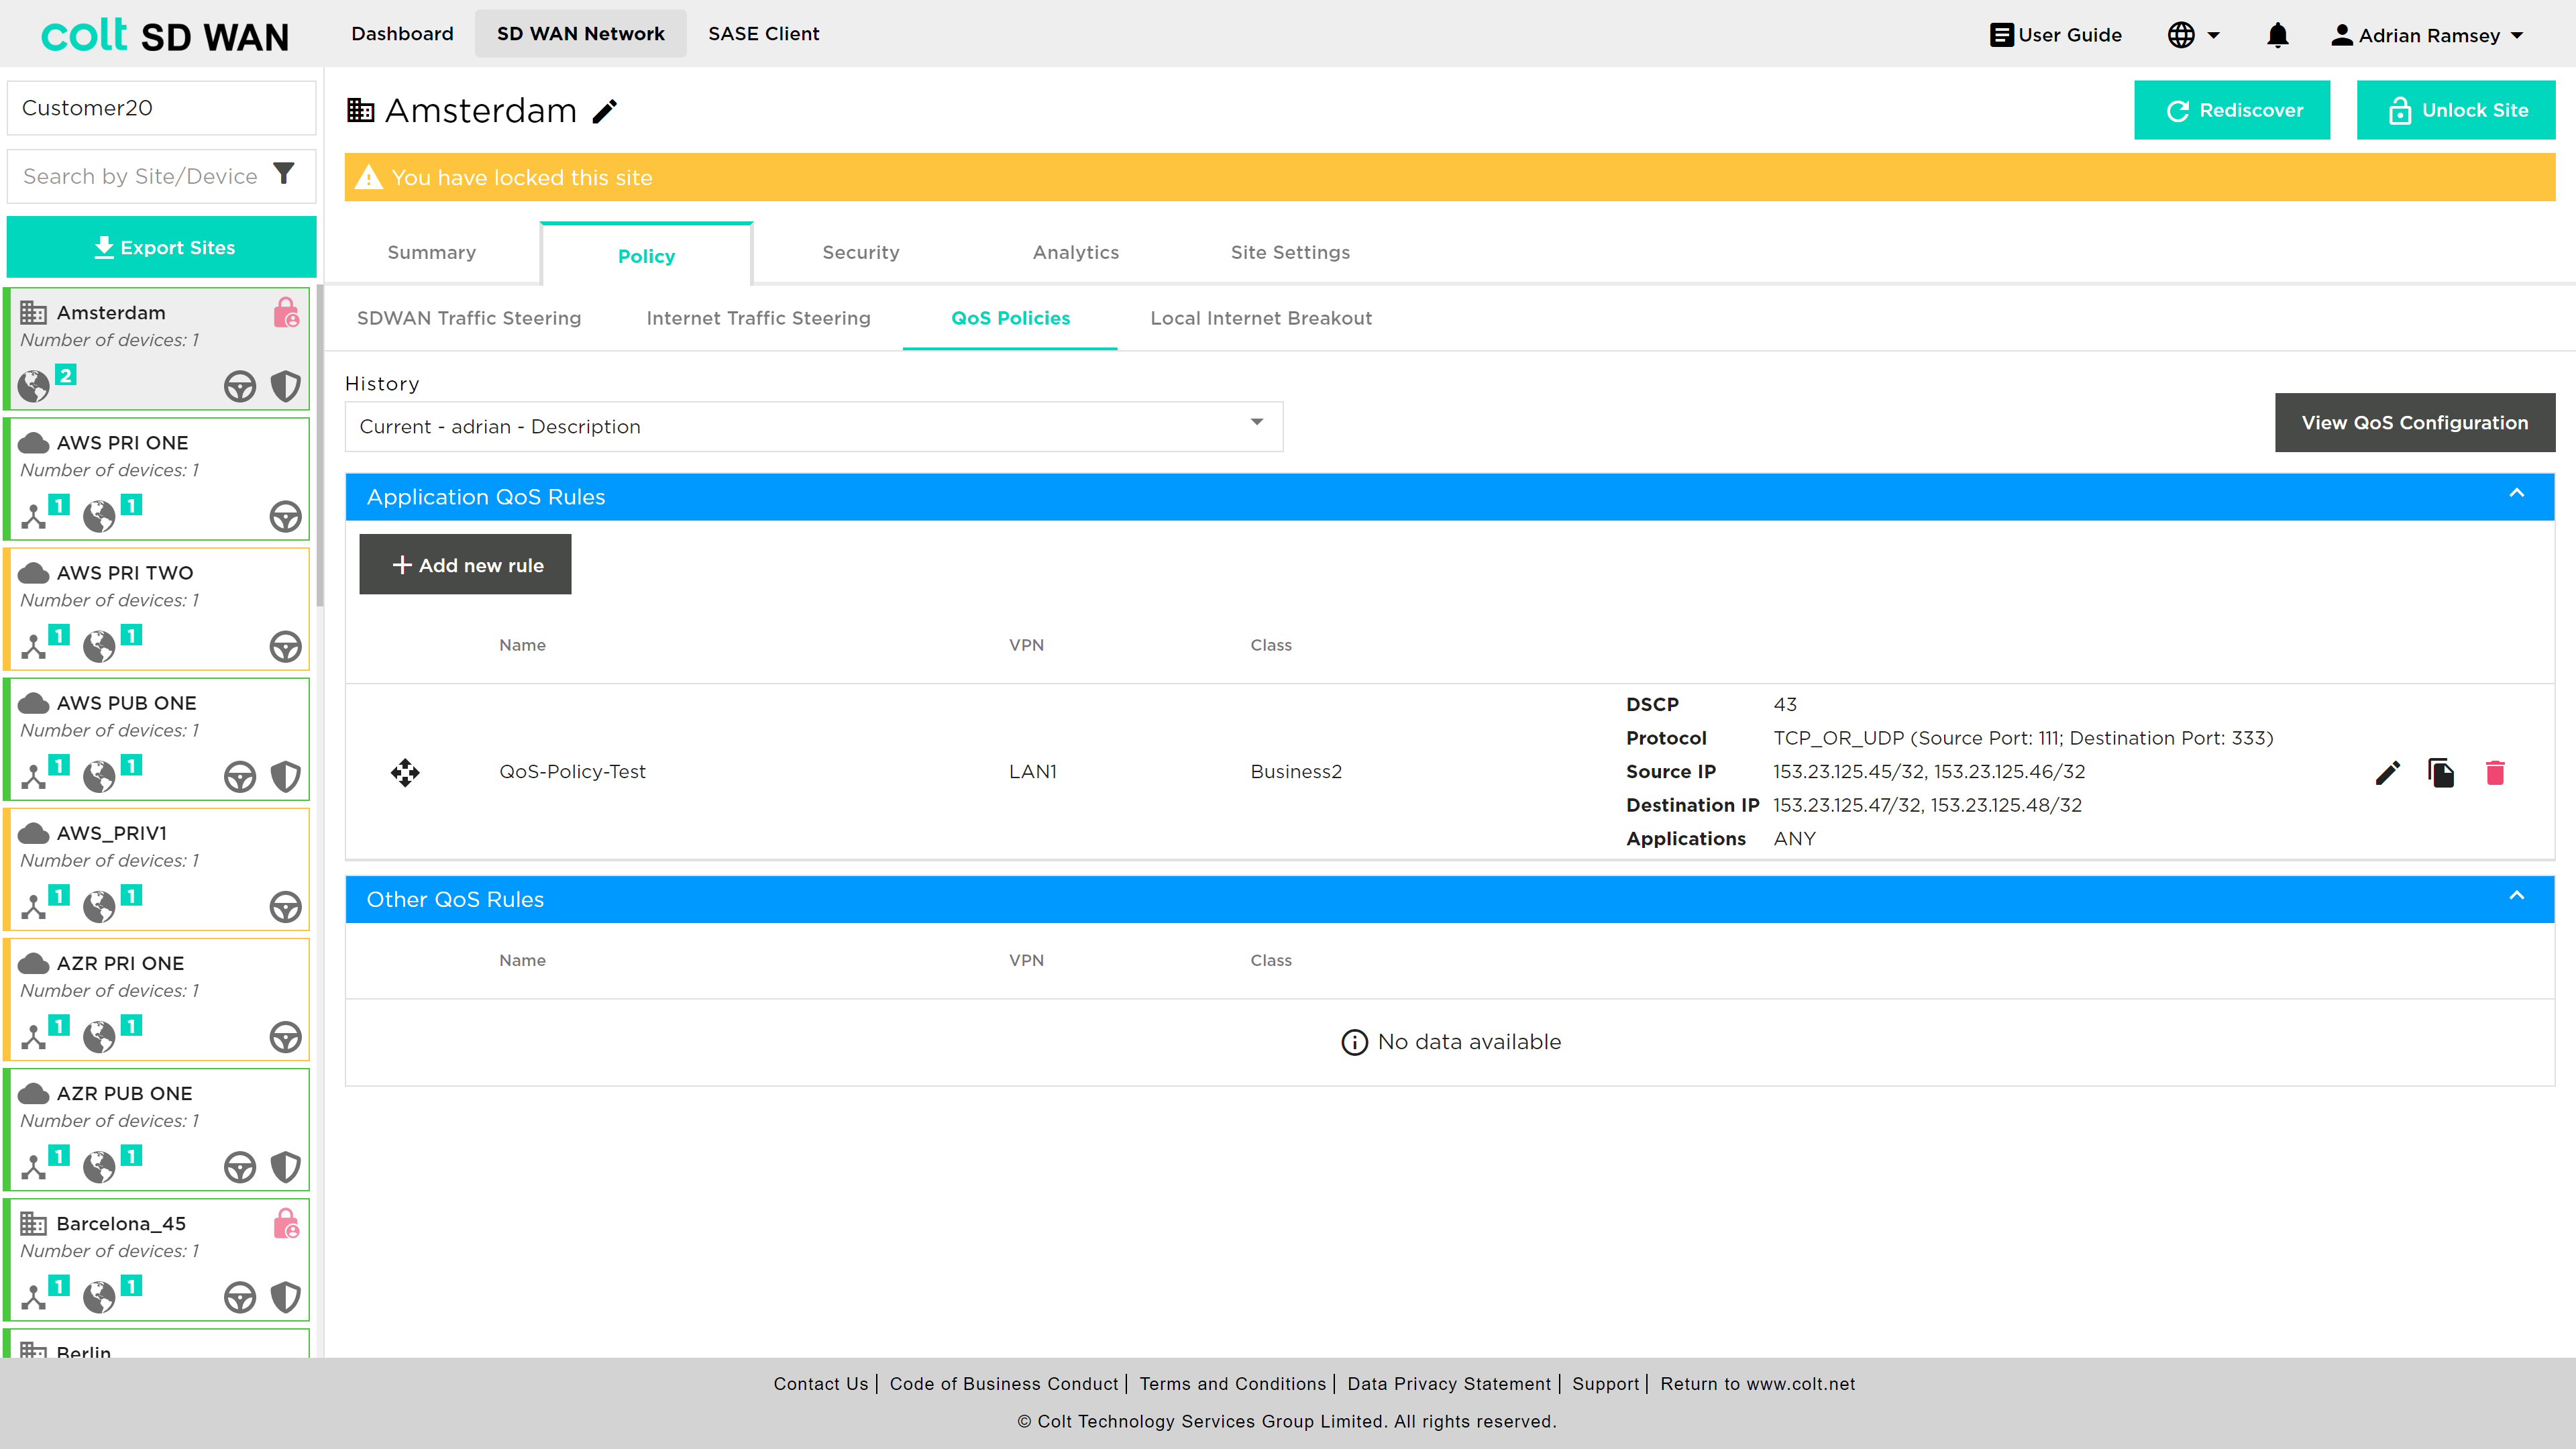The width and height of the screenshot is (2576, 1449).
Task: Click the globe icon on AZR PRI ONE card
Action: point(99,1036)
